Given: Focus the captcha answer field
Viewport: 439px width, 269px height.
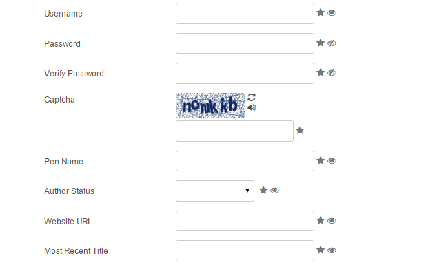Looking at the screenshot, I should 234,131.
